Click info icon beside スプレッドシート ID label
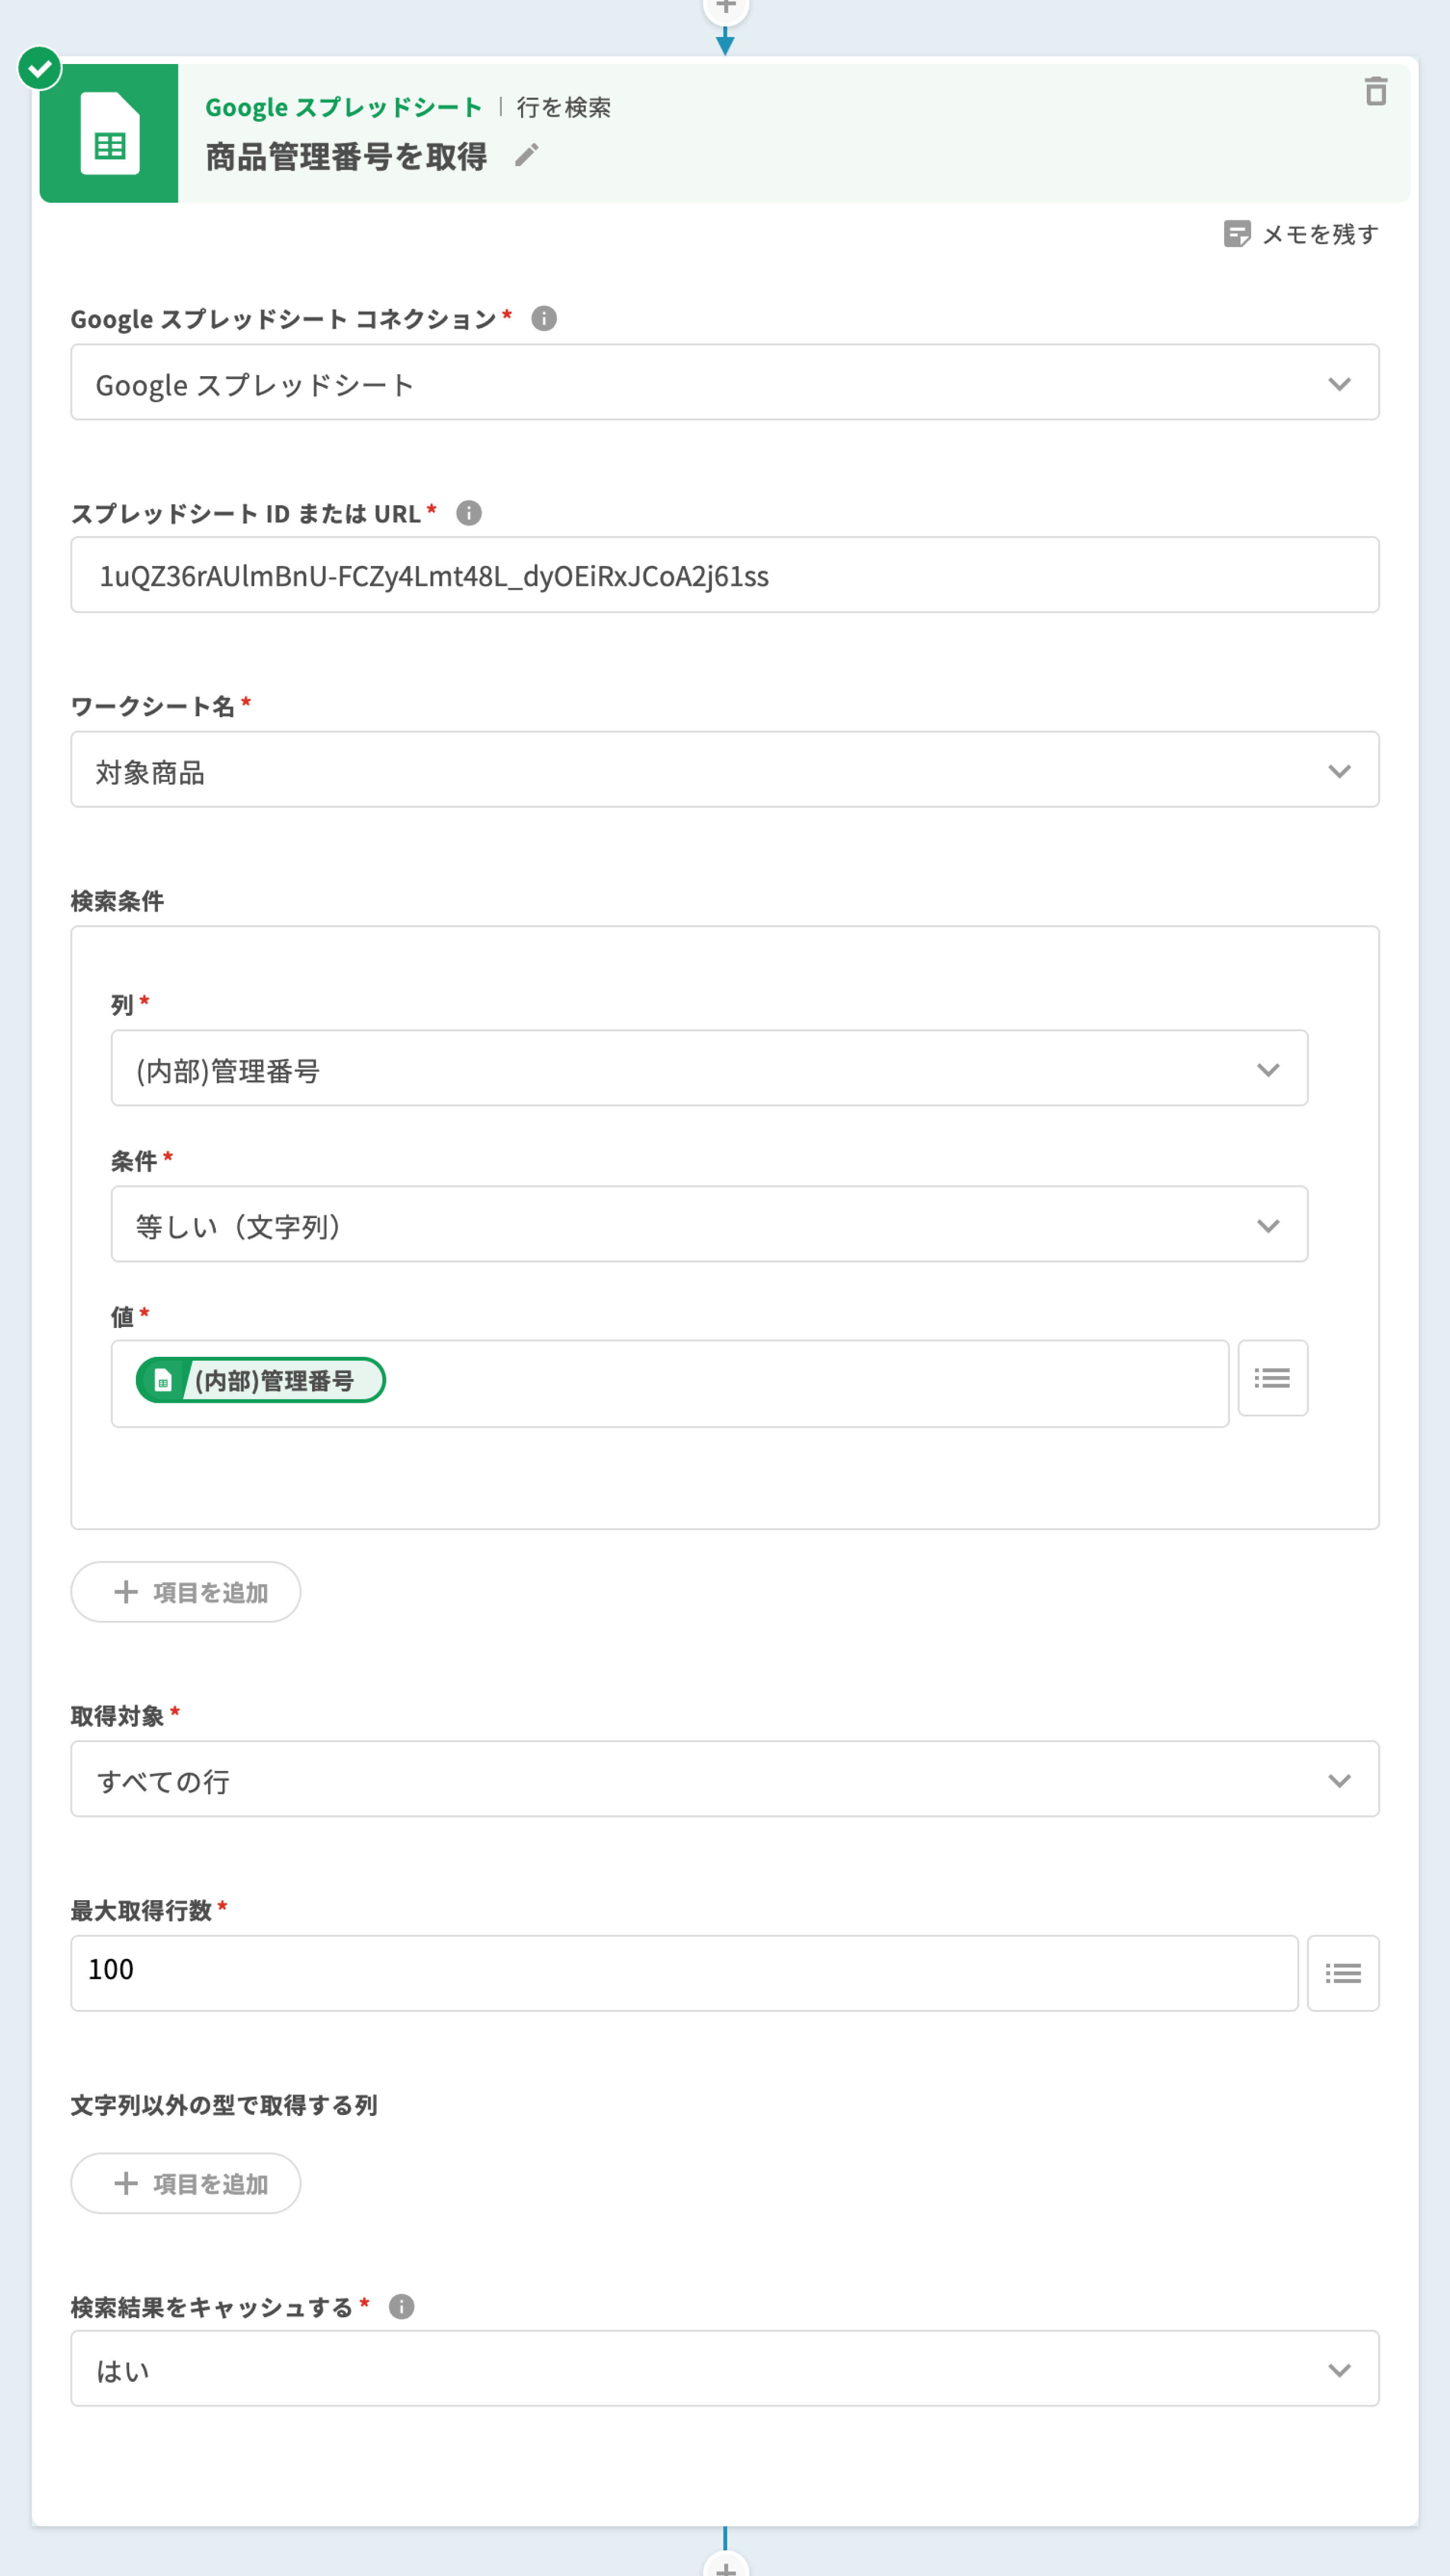Screen dimensions: 1450x2576 tap(468, 513)
